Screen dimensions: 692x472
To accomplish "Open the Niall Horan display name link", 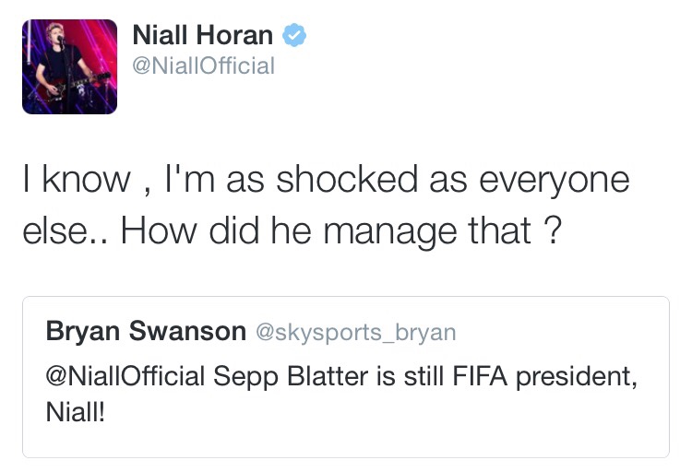I will [203, 35].
